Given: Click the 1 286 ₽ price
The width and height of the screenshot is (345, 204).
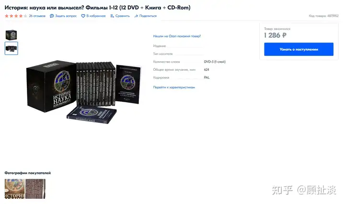Looking at the screenshot, I should pyautogui.click(x=275, y=35).
